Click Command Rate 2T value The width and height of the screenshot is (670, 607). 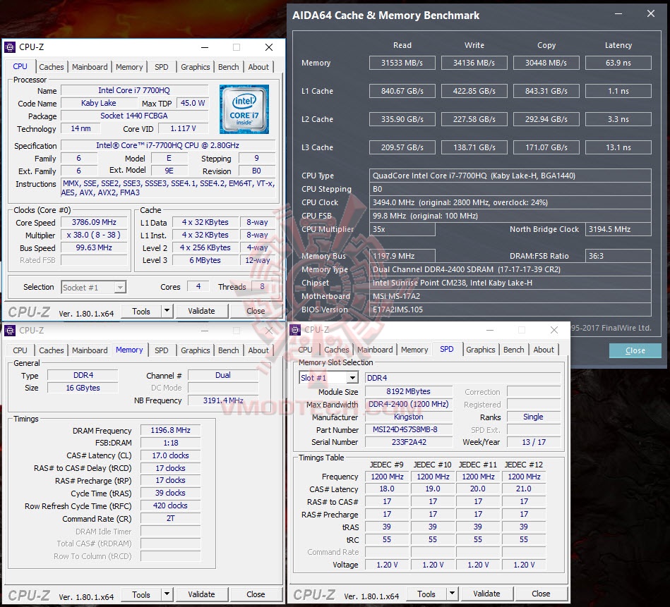(170, 518)
